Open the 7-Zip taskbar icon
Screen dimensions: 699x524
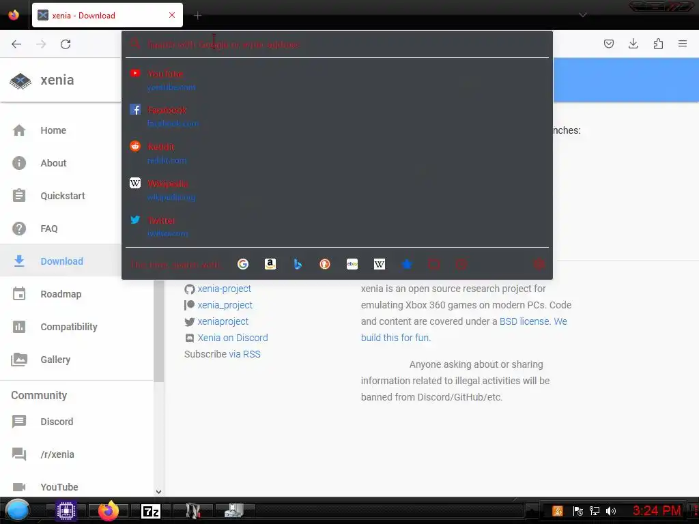151,511
